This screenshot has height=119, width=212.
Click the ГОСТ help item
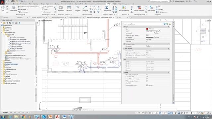[x=159, y=7]
